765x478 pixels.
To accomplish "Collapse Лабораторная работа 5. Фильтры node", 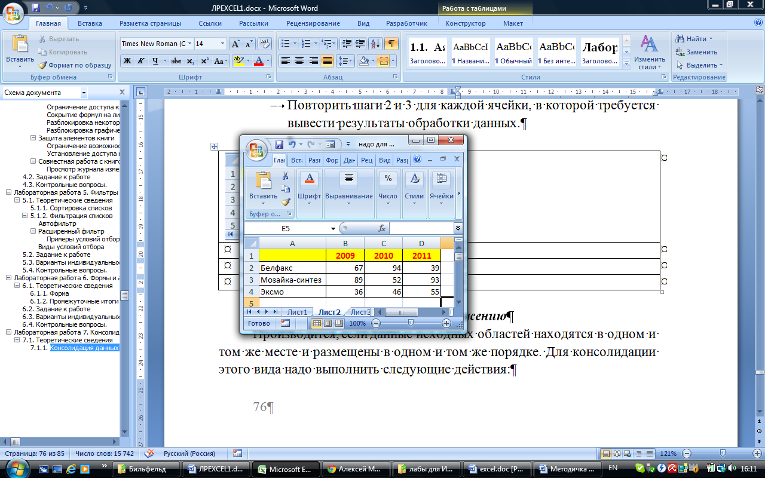I will (8, 192).
